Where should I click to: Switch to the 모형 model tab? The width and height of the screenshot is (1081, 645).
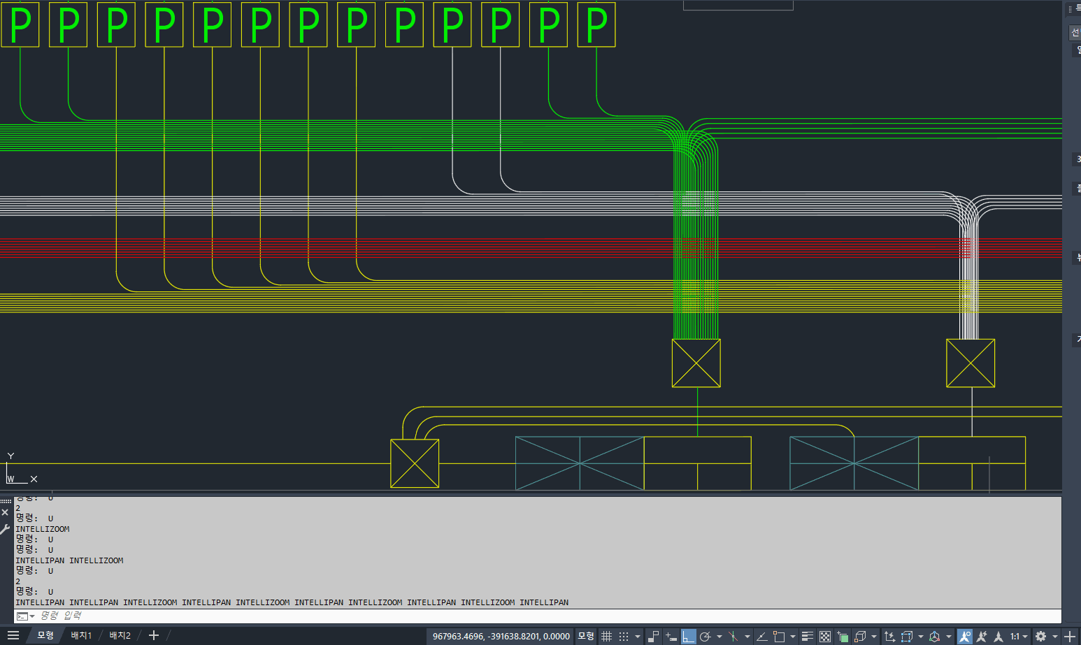tap(45, 635)
